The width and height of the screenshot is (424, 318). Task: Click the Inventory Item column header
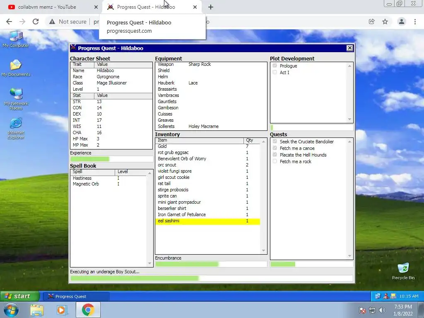click(x=200, y=140)
